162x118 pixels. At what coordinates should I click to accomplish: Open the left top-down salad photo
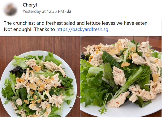point(39,77)
